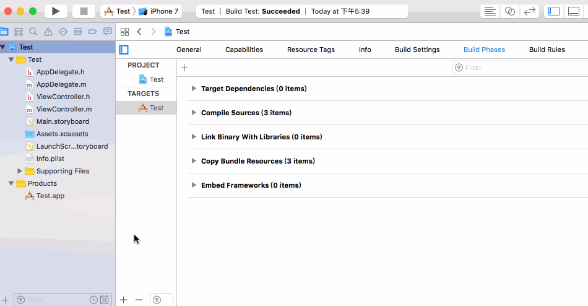Add a new build phase with plus
The height and width of the screenshot is (306, 588).
coord(184,68)
